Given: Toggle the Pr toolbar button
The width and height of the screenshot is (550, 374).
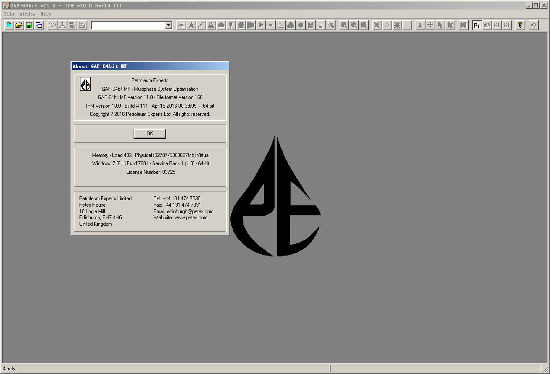Looking at the screenshot, I should (x=477, y=25).
